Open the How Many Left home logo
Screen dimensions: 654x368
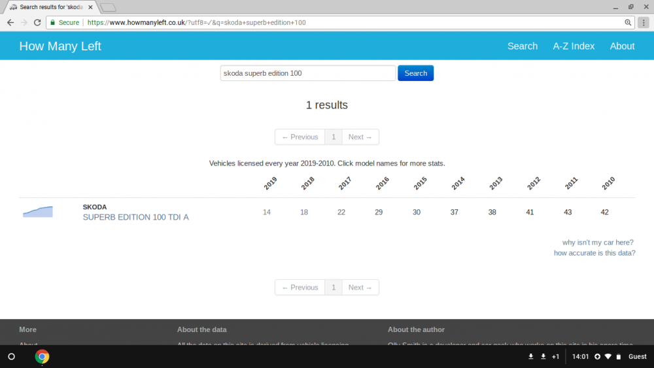coord(60,46)
